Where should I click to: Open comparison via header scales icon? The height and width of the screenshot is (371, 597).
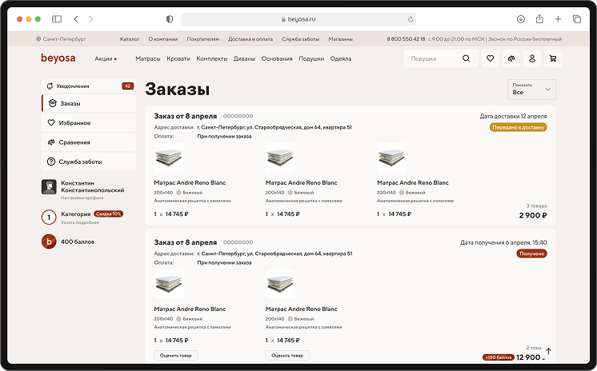click(x=511, y=58)
